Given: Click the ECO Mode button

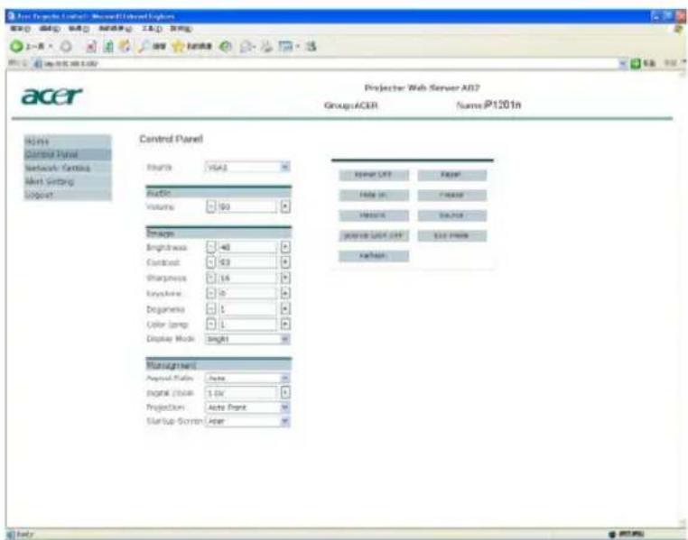Looking at the screenshot, I should click(452, 235).
